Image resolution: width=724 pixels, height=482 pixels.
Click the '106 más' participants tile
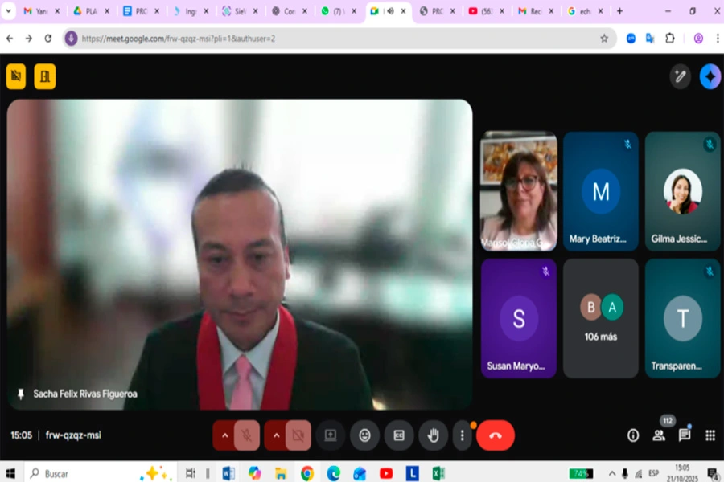(600, 318)
